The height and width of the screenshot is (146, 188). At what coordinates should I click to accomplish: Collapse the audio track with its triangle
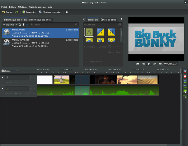pos(3,89)
